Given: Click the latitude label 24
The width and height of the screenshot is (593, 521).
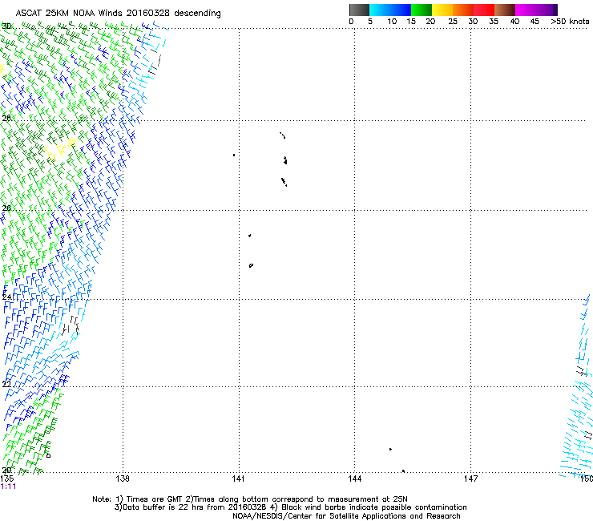Looking at the screenshot, I should pyautogui.click(x=6, y=297).
